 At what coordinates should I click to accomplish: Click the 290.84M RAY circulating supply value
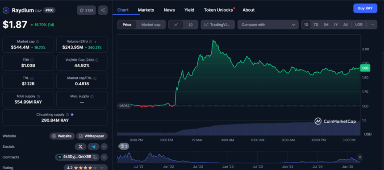[55, 120]
